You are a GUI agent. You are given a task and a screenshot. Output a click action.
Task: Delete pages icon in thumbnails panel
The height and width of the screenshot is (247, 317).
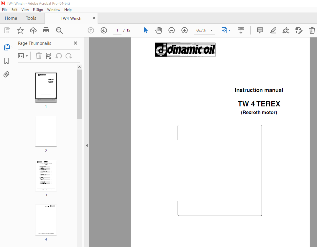[x=39, y=56]
